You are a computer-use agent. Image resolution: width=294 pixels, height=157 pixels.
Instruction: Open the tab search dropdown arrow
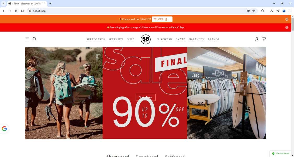3,4
